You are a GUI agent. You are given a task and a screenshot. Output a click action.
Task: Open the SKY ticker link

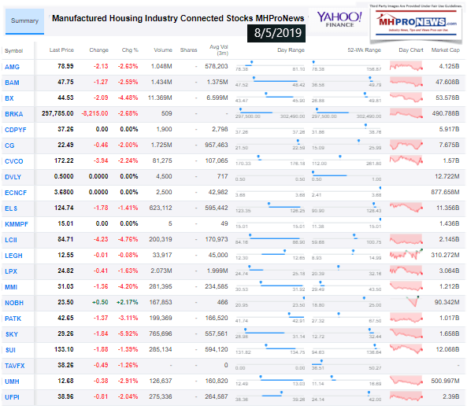coord(12,334)
